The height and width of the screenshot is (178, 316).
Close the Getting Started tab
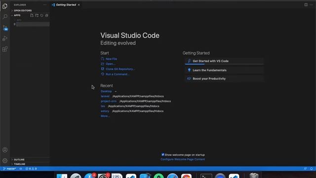79,5
